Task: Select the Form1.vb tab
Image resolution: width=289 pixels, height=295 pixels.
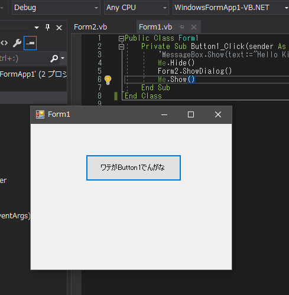Action: point(155,27)
